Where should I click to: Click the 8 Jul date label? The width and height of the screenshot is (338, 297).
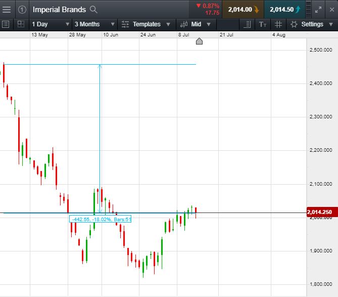point(184,35)
